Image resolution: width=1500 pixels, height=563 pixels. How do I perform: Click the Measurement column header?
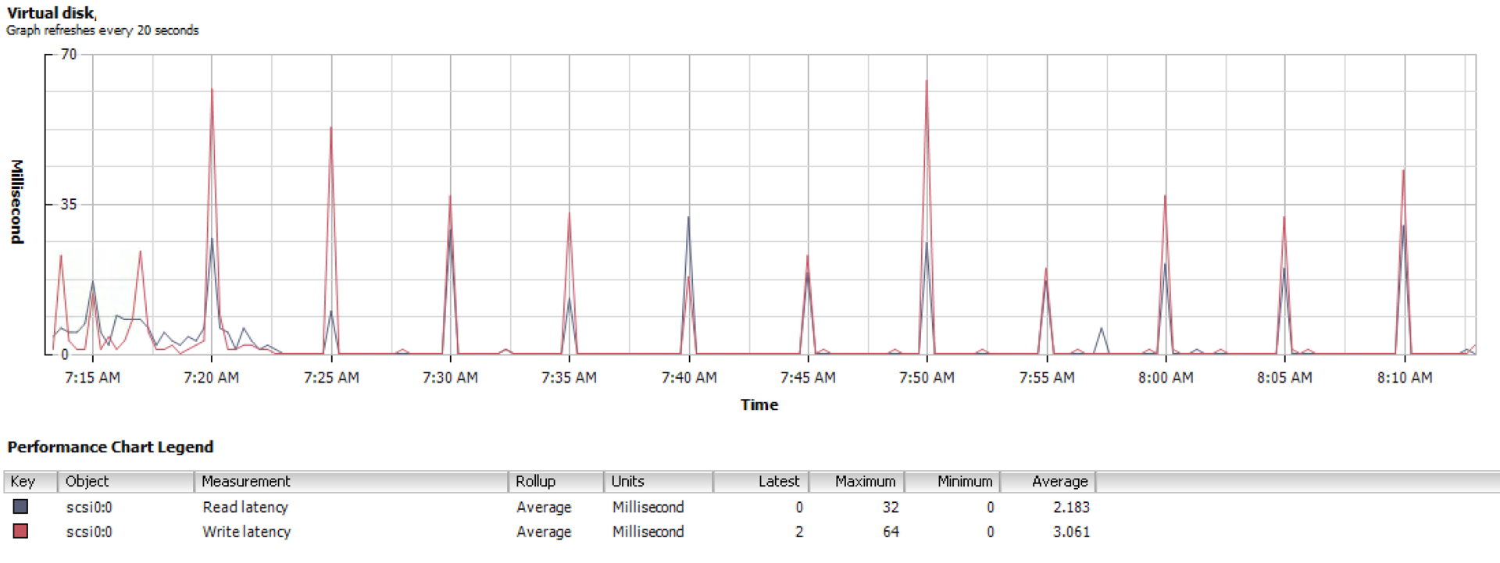coord(352,481)
